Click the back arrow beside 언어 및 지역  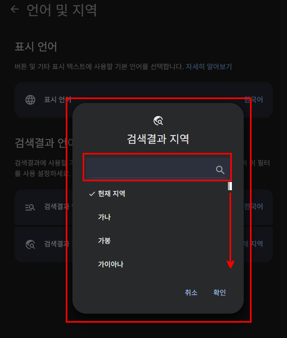(15, 9)
